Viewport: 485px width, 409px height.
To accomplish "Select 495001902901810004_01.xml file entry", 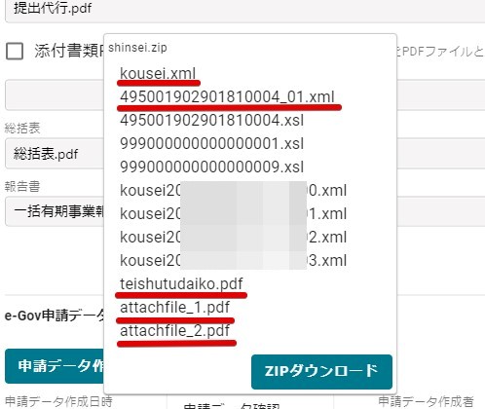I will [x=227, y=97].
